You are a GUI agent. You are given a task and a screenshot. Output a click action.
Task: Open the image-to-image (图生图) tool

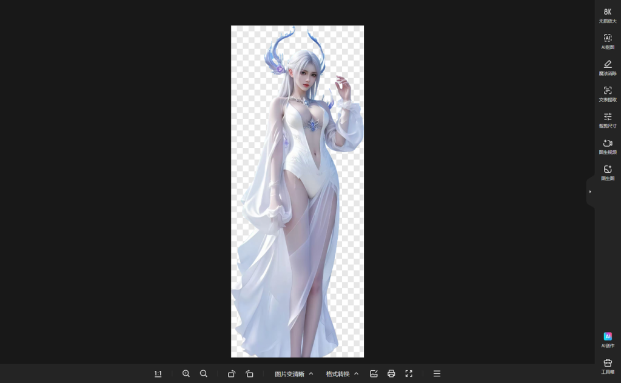point(608,173)
